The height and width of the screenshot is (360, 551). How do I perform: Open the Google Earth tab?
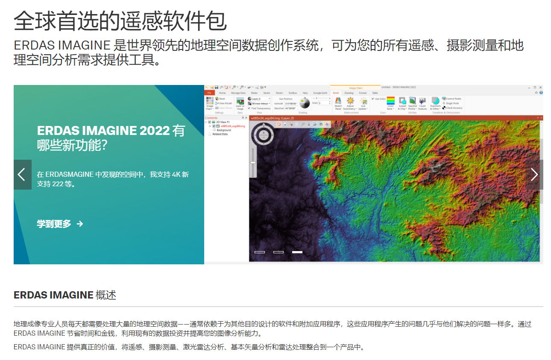click(x=320, y=93)
